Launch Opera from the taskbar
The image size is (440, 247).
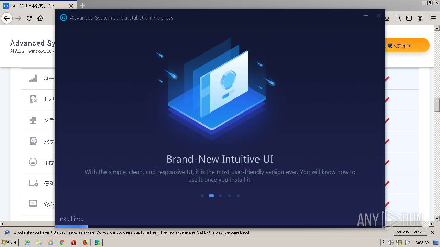74,243
